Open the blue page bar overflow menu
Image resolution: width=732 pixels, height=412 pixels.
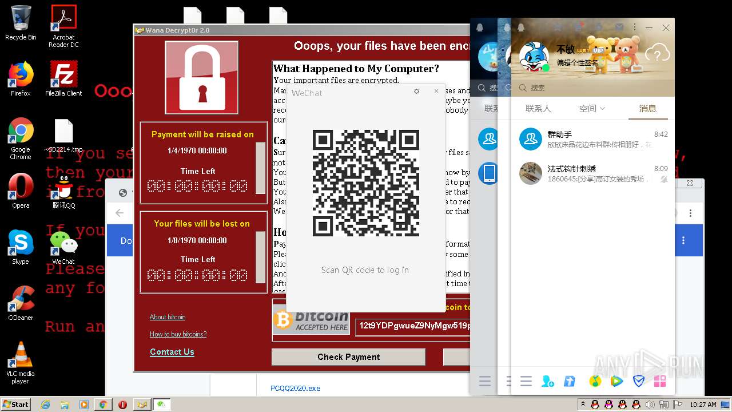pyautogui.click(x=683, y=240)
